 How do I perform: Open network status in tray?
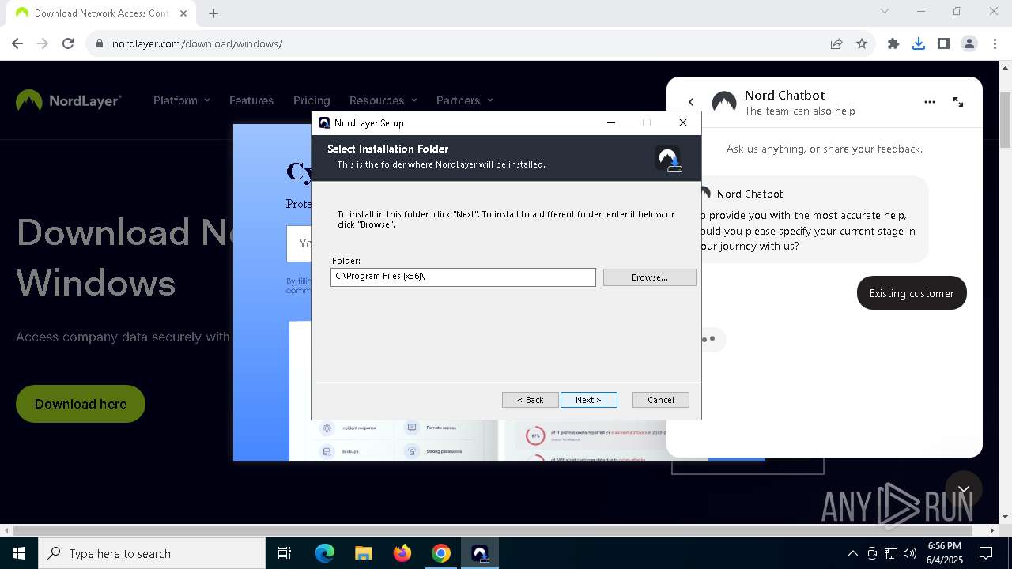point(891,553)
